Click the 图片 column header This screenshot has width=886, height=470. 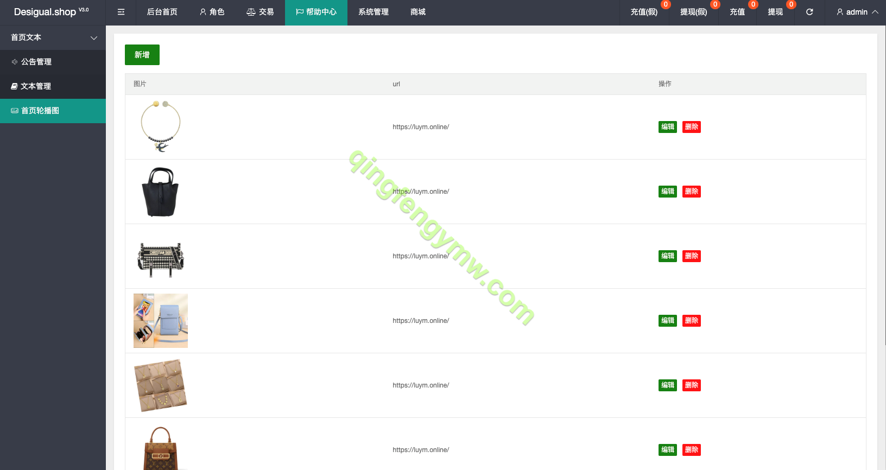point(140,84)
